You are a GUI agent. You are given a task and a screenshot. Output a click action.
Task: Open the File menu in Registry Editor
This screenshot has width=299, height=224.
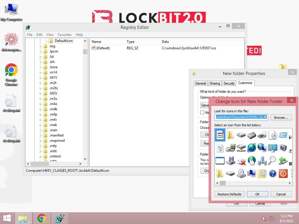pyautogui.click(x=30, y=35)
